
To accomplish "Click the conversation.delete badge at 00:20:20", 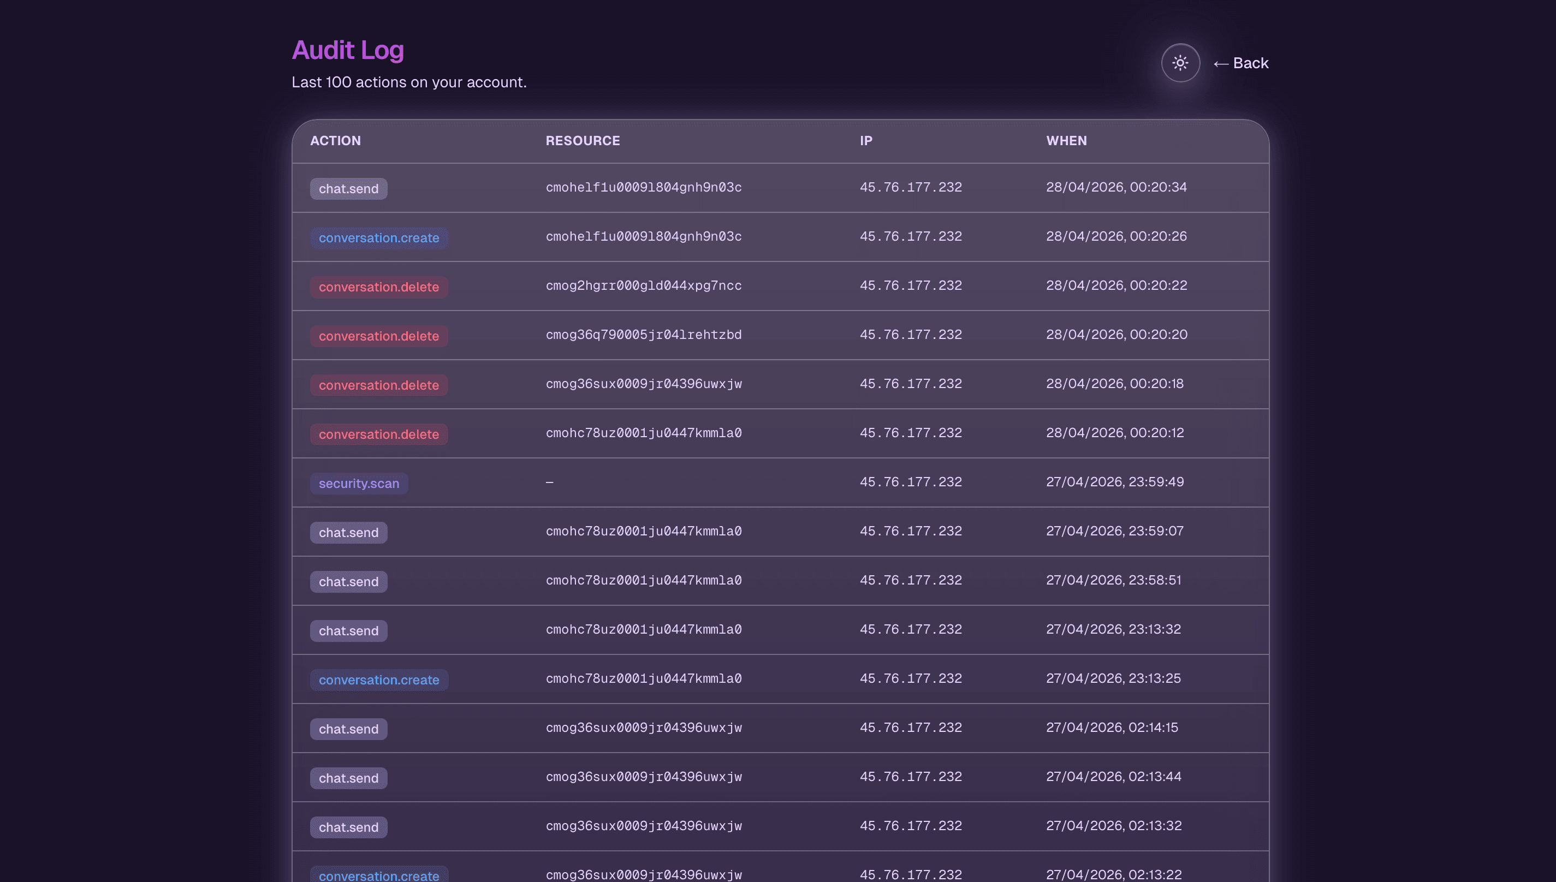I will 379,336.
